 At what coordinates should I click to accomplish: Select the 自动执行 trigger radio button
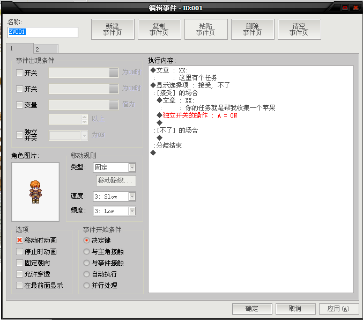click(86, 274)
